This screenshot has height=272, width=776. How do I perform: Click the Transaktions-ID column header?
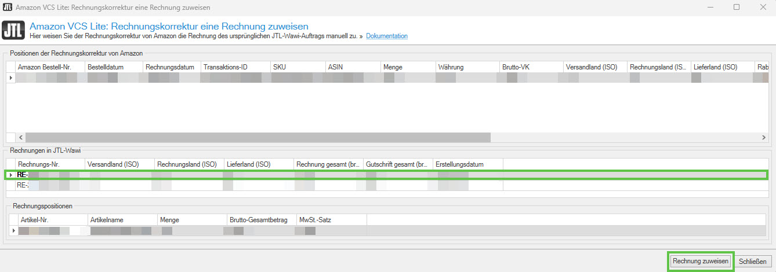coord(226,67)
